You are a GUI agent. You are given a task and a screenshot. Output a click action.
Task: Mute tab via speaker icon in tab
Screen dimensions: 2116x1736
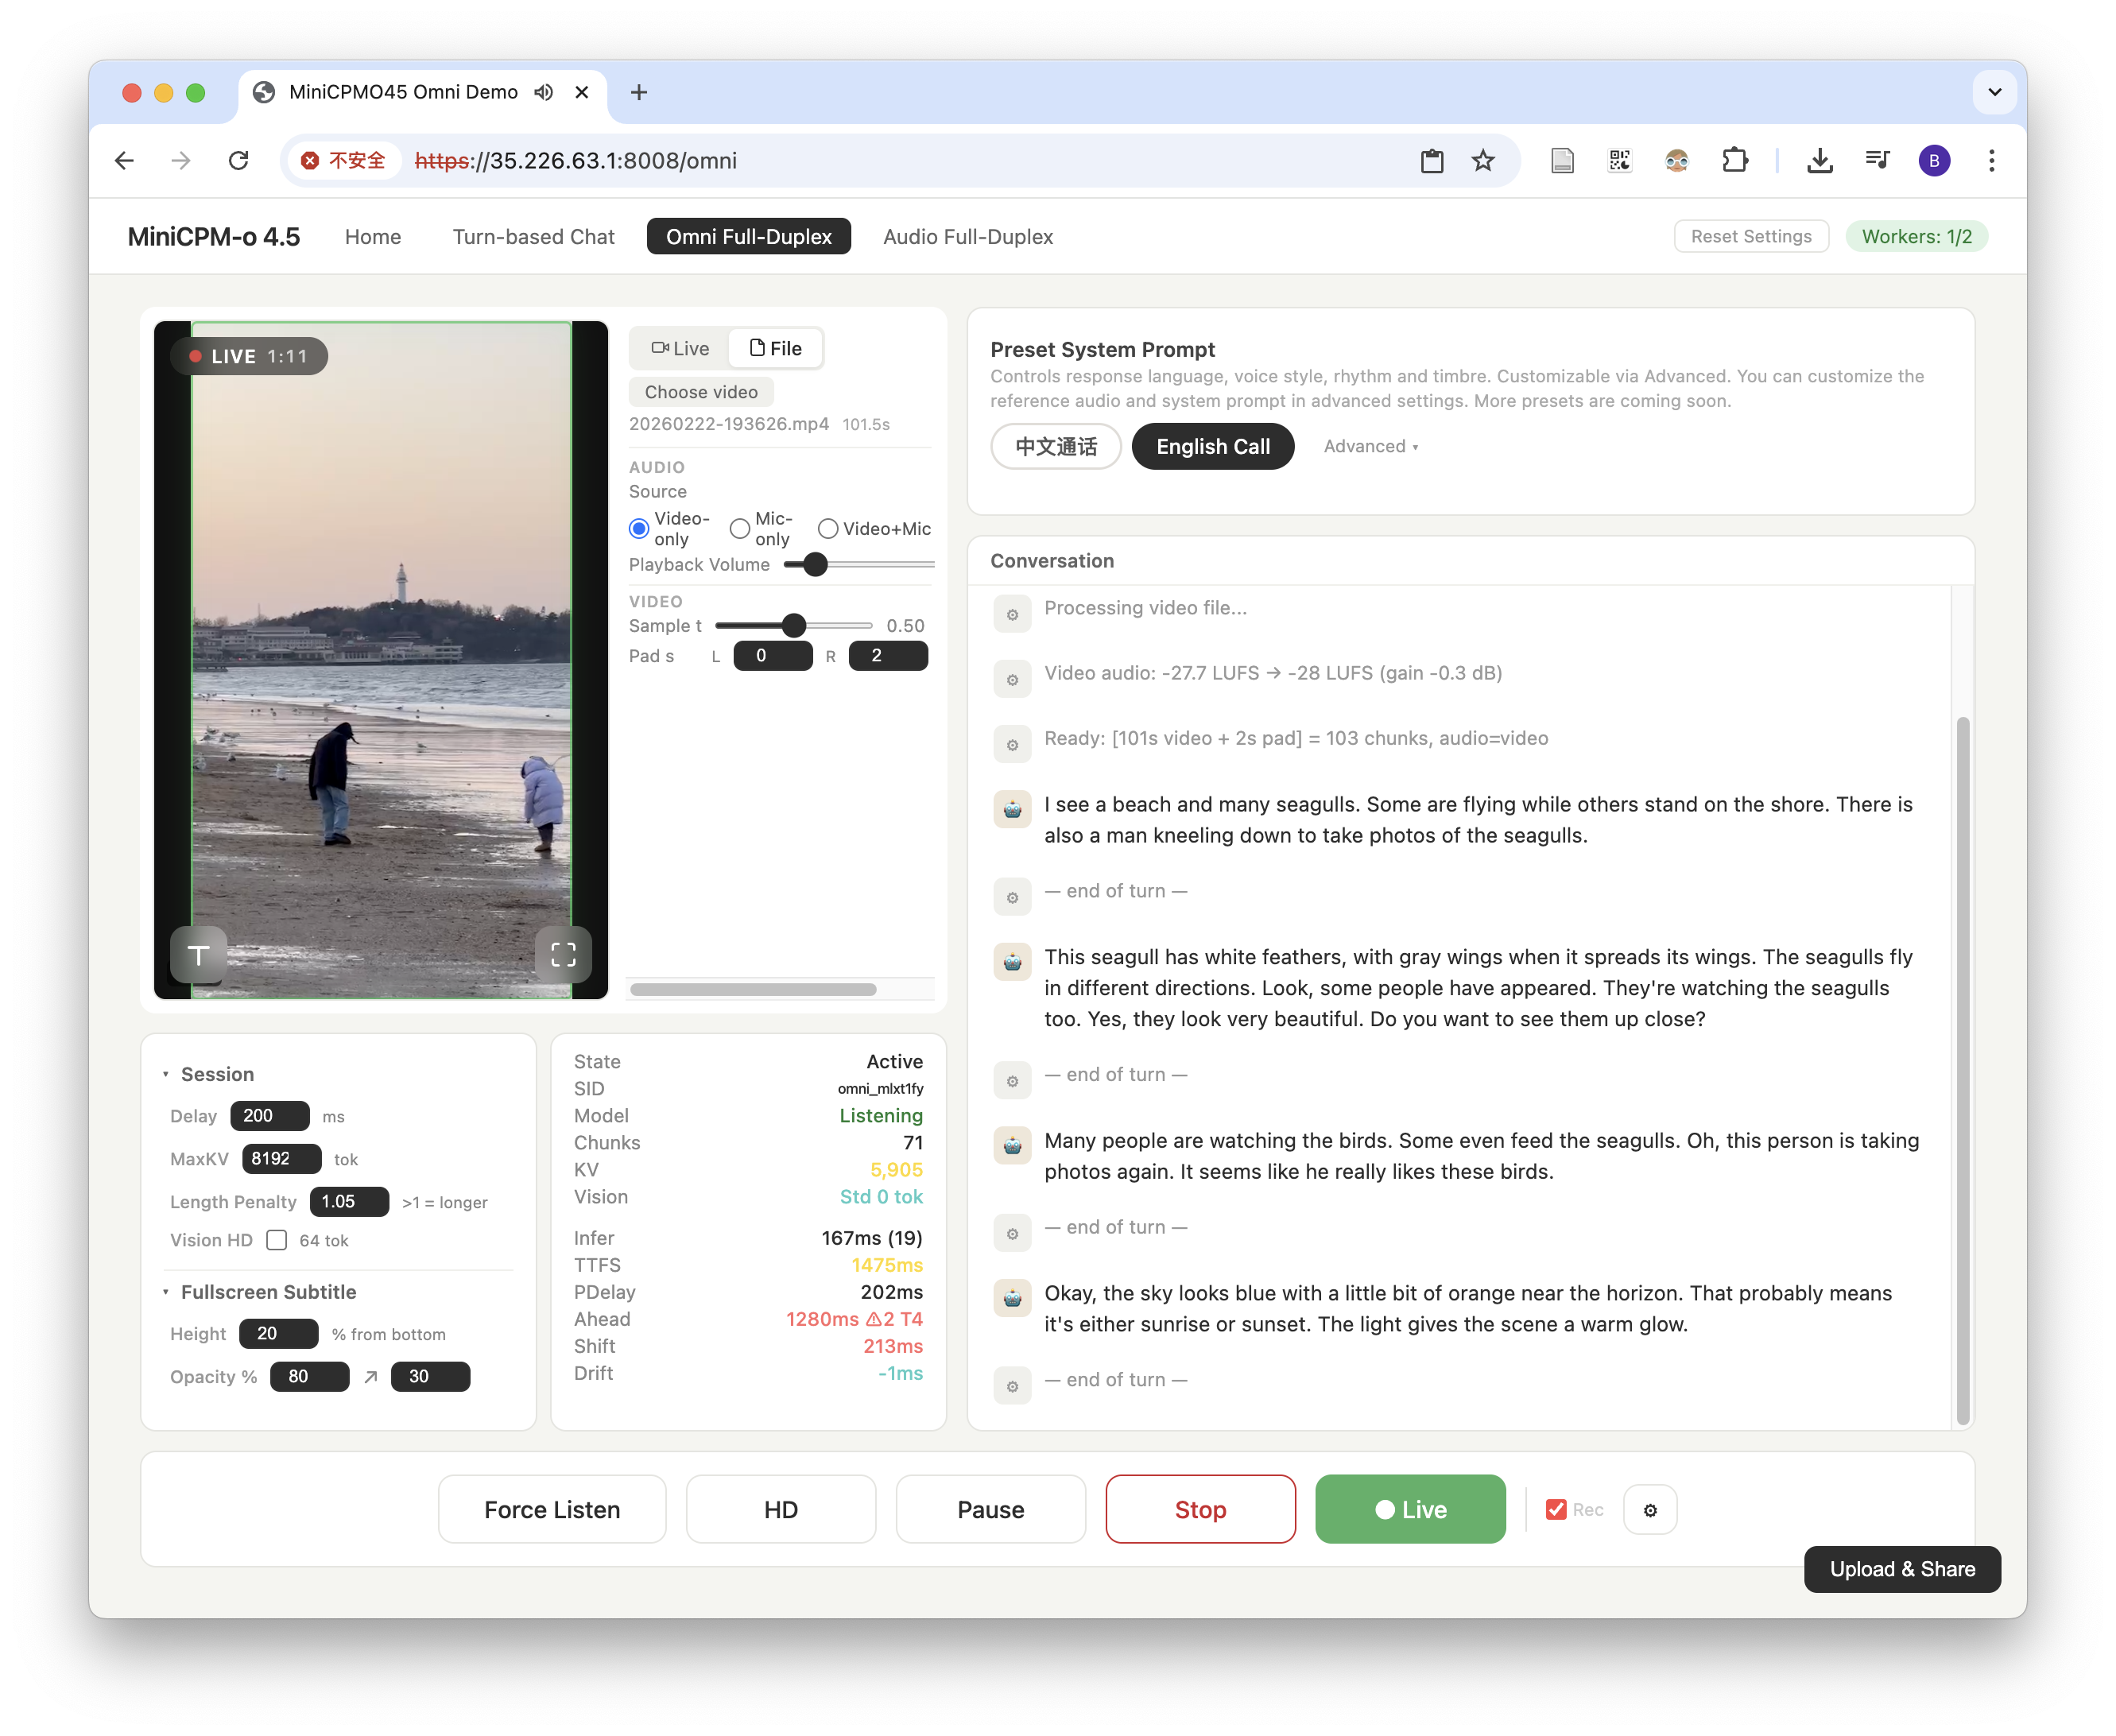(x=543, y=92)
